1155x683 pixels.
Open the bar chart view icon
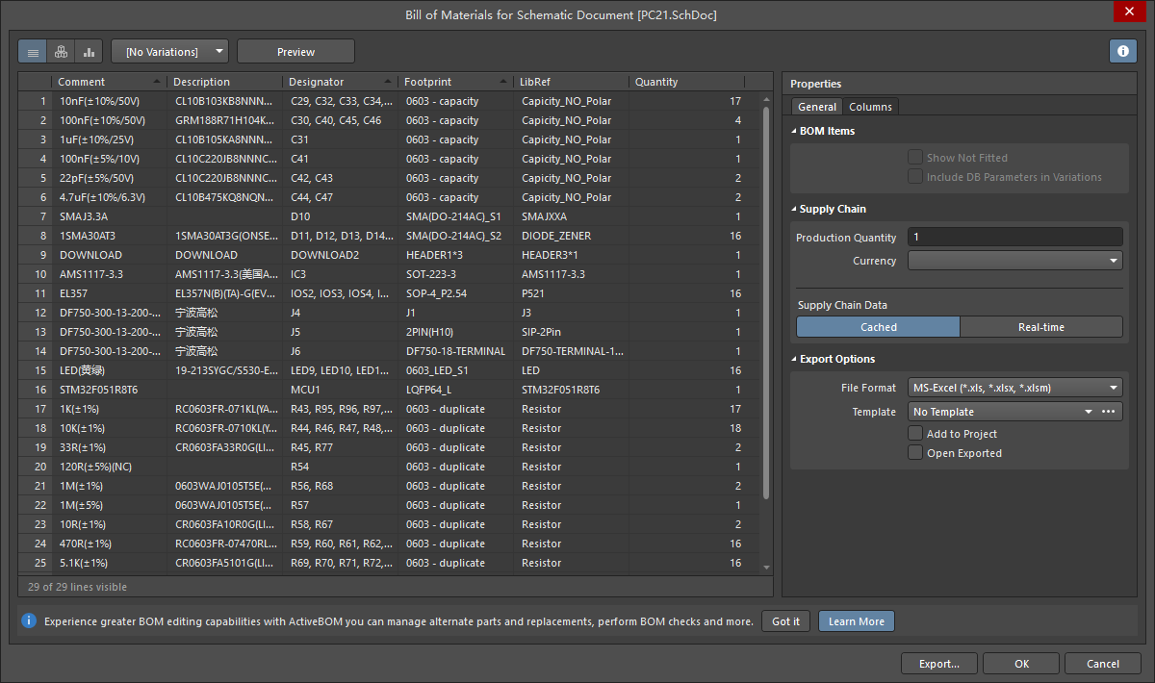[x=90, y=52]
